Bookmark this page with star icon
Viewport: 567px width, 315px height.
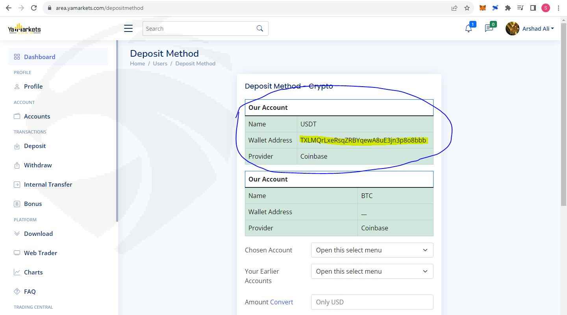pos(467,8)
